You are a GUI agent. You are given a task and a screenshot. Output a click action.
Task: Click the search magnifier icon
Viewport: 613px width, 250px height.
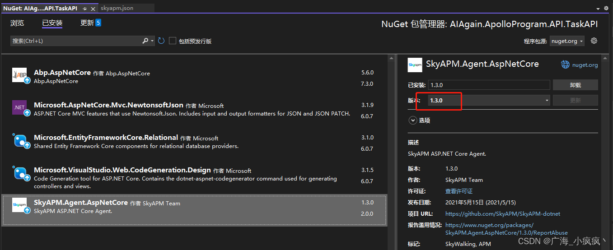pyautogui.click(x=145, y=41)
